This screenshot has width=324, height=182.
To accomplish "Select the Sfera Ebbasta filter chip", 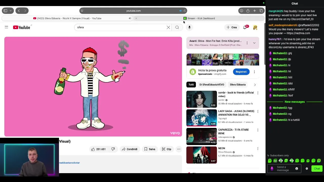I will (238, 85).
